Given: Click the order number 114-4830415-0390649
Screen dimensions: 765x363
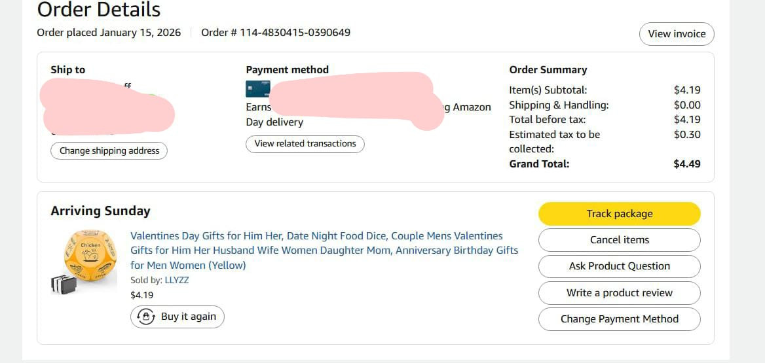Looking at the screenshot, I should click(x=295, y=32).
